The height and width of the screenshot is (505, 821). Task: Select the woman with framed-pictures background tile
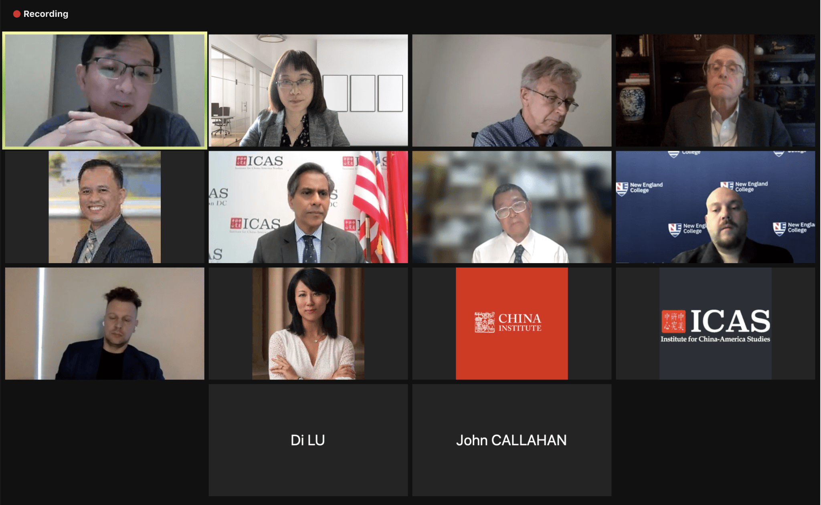point(308,90)
